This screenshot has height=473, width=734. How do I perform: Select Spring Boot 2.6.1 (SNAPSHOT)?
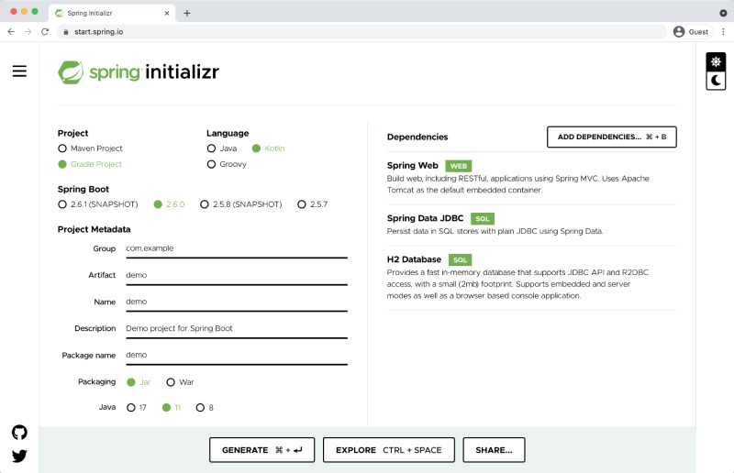[98, 204]
